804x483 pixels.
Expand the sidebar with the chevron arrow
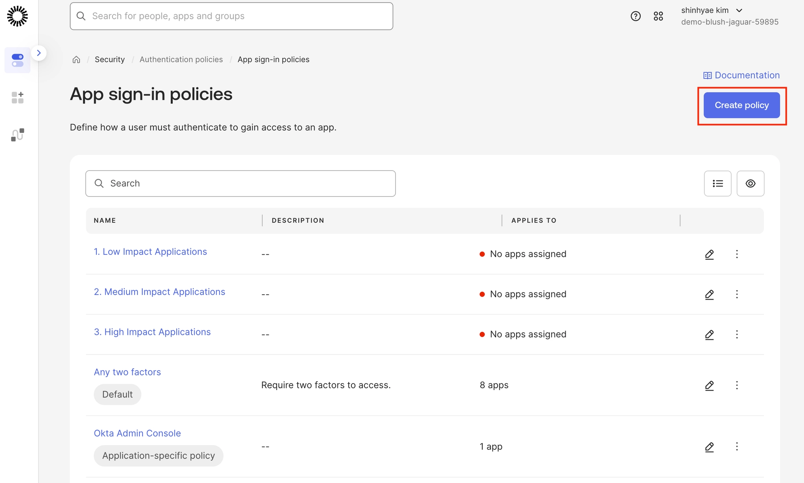pyautogui.click(x=39, y=53)
